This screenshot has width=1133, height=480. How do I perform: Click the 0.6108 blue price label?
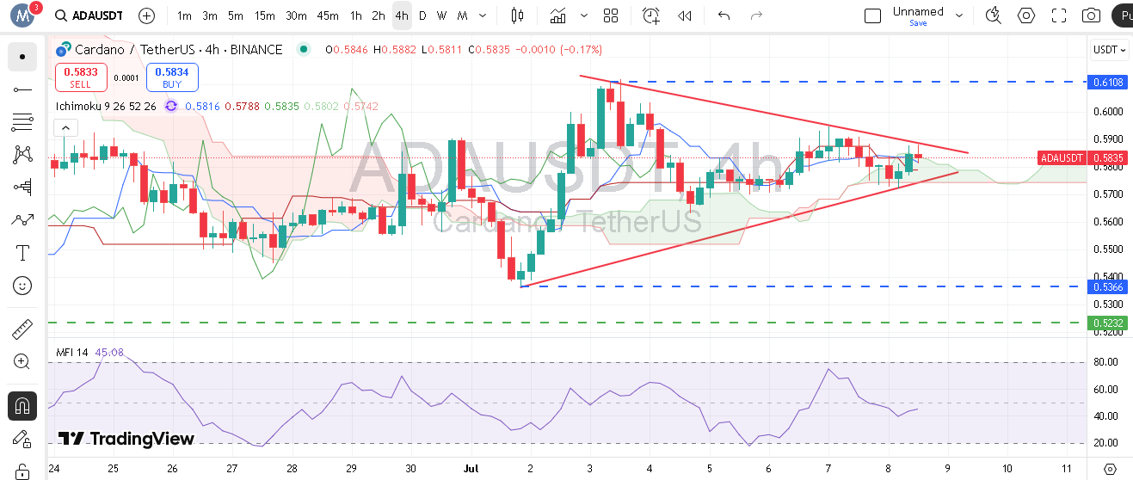click(1108, 82)
